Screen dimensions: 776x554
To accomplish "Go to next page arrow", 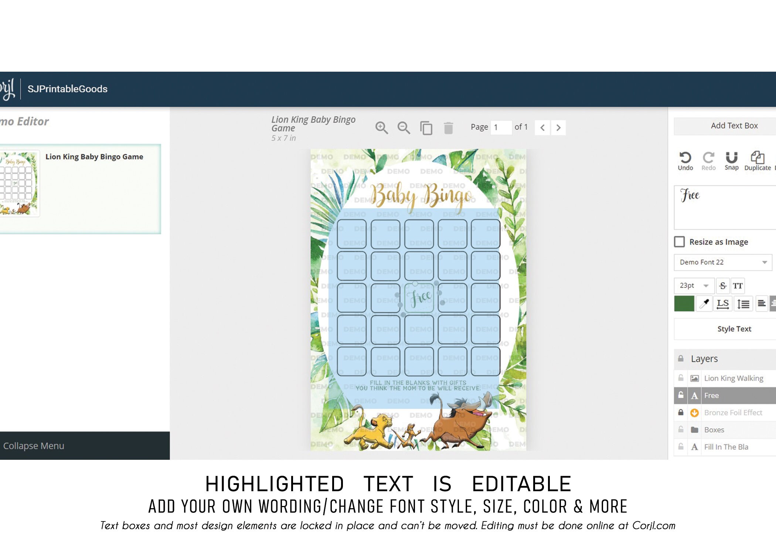I will pos(558,128).
